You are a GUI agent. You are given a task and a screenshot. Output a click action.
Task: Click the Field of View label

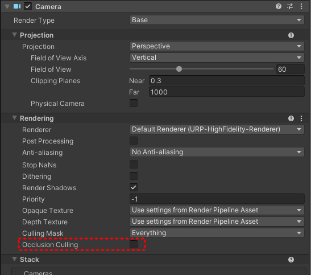(x=51, y=69)
